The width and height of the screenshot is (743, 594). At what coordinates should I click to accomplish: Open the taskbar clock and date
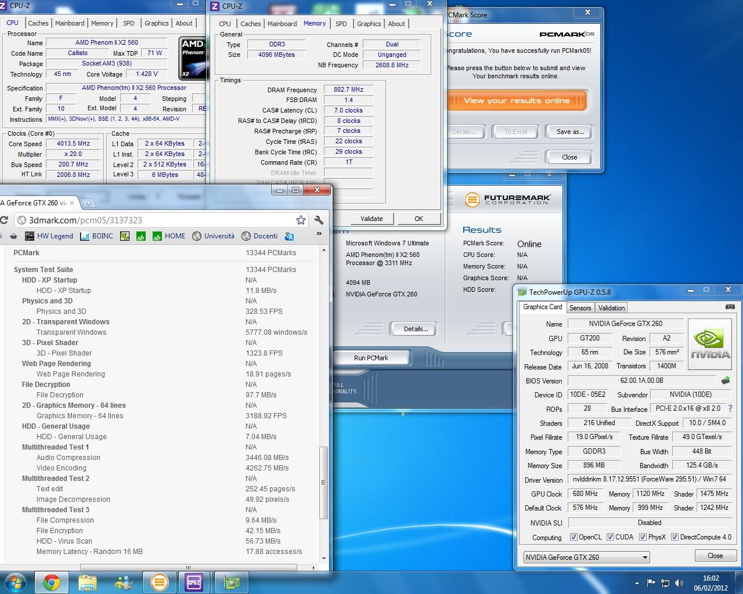click(710, 583)
